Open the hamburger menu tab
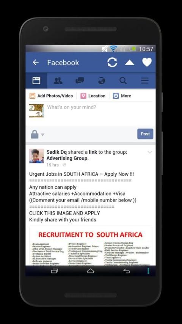Viewport: 182px width, 324px height. coord(144,80)
